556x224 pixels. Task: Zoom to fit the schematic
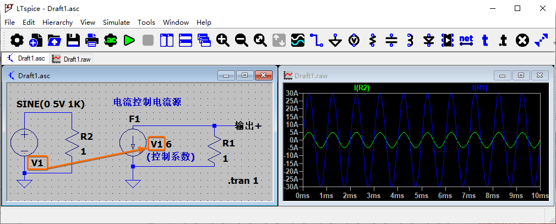(x=260, y=40)
